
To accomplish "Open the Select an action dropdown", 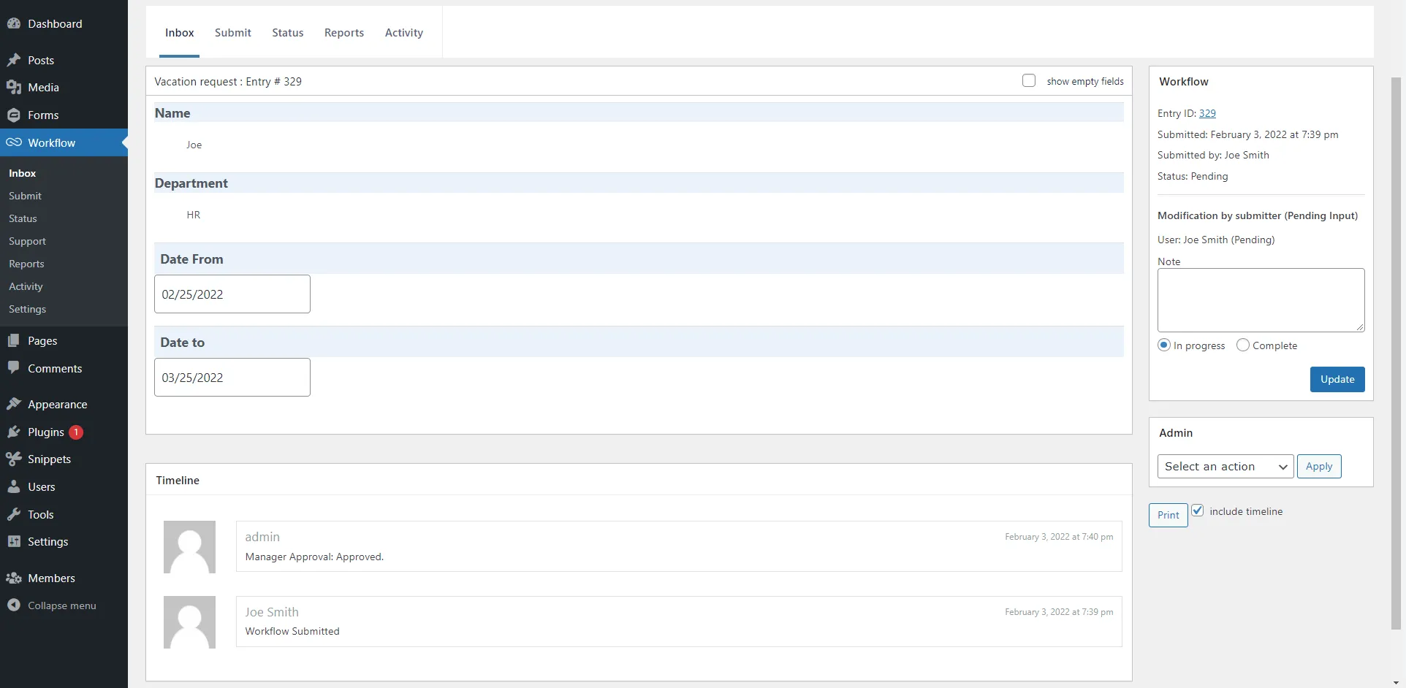I will 1225,466.
